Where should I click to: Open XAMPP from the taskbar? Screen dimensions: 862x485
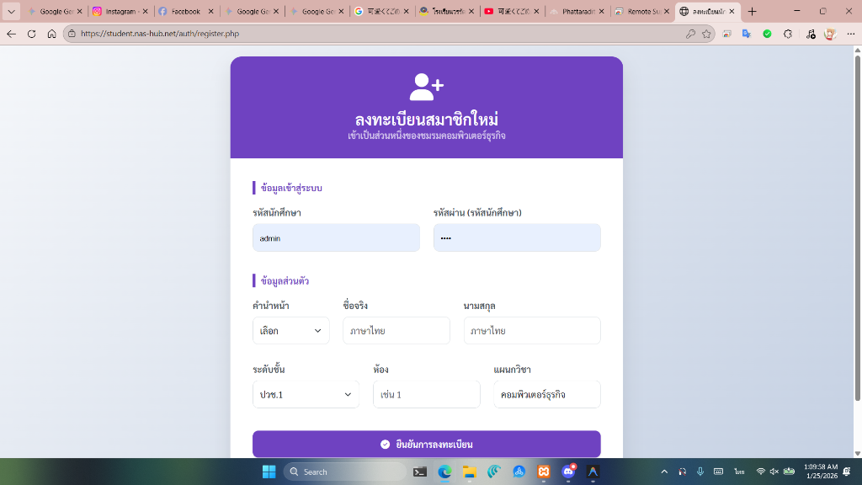544,472
